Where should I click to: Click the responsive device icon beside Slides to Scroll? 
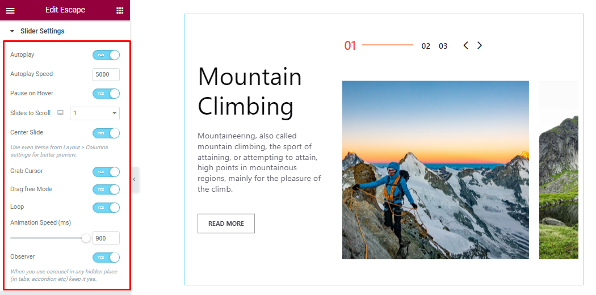[61, 113]
